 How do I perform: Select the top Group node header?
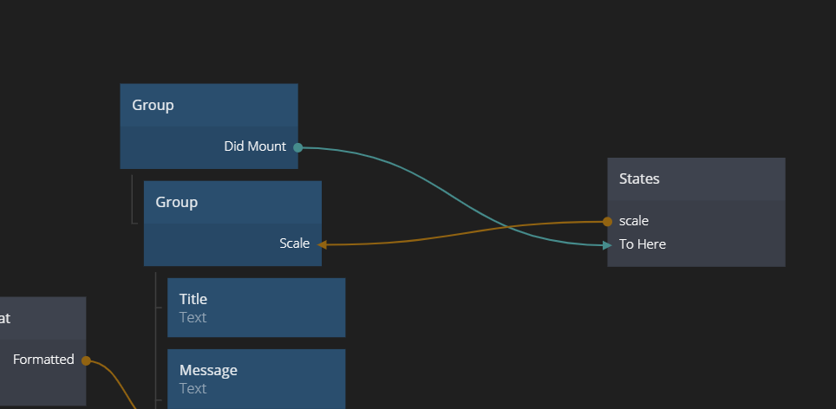208,106
